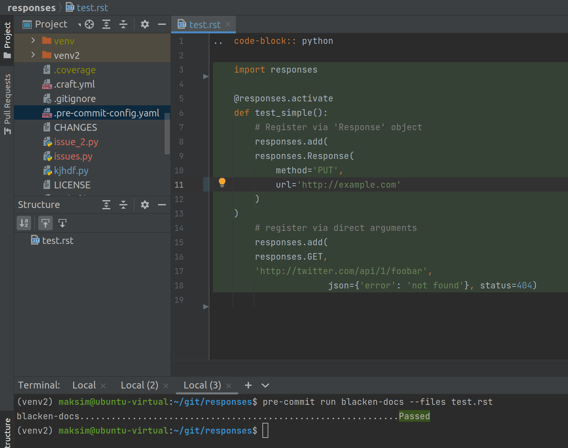Click the pre-commit run command text in terminal
Viewport: 568px width, 448px height.
(378, 402)
